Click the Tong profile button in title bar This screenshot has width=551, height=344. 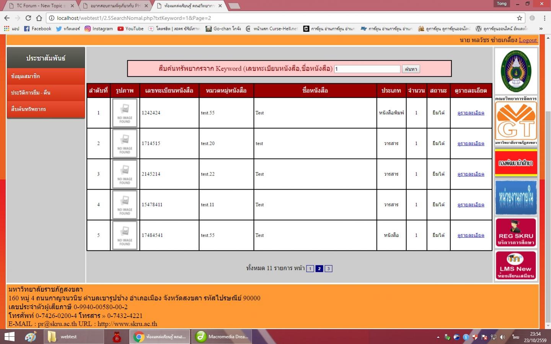(x=502, y=4)
